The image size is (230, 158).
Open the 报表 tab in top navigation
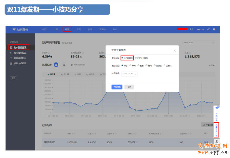click(67, 29)
